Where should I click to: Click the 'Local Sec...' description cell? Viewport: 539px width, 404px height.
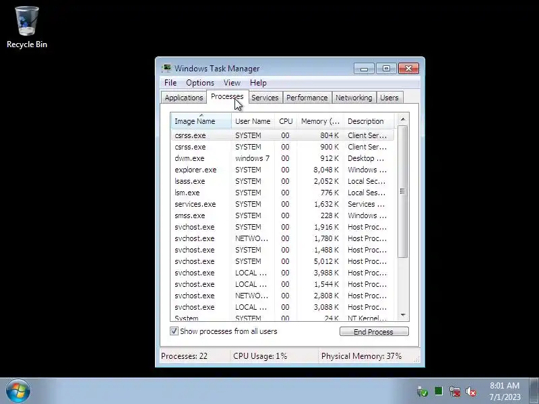pyautogui.click(x=367, y=181)
